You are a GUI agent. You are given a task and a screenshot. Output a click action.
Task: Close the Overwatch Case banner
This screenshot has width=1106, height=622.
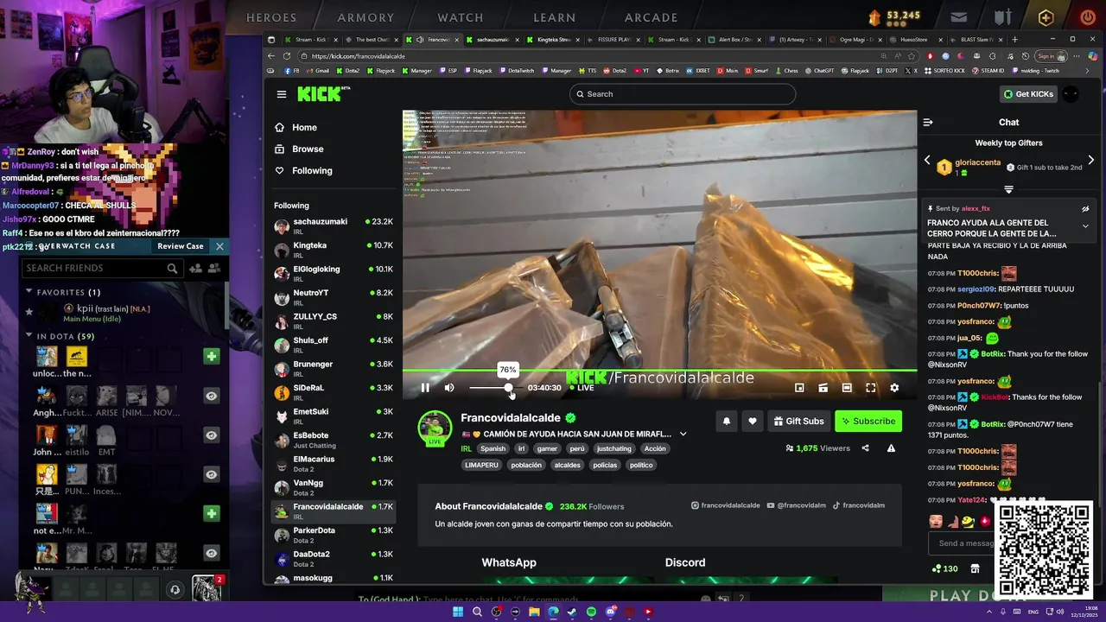219,246
